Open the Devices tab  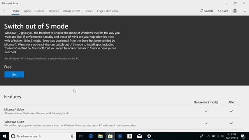[54, 11]
